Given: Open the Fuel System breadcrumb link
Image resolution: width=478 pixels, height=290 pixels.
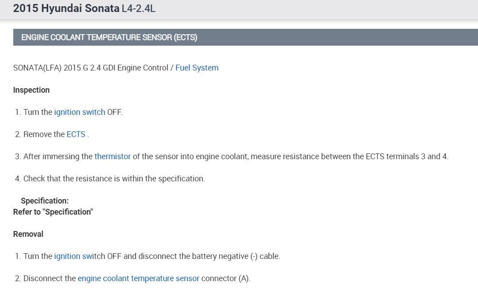Looking at the screenshot, I should (197, 68).
